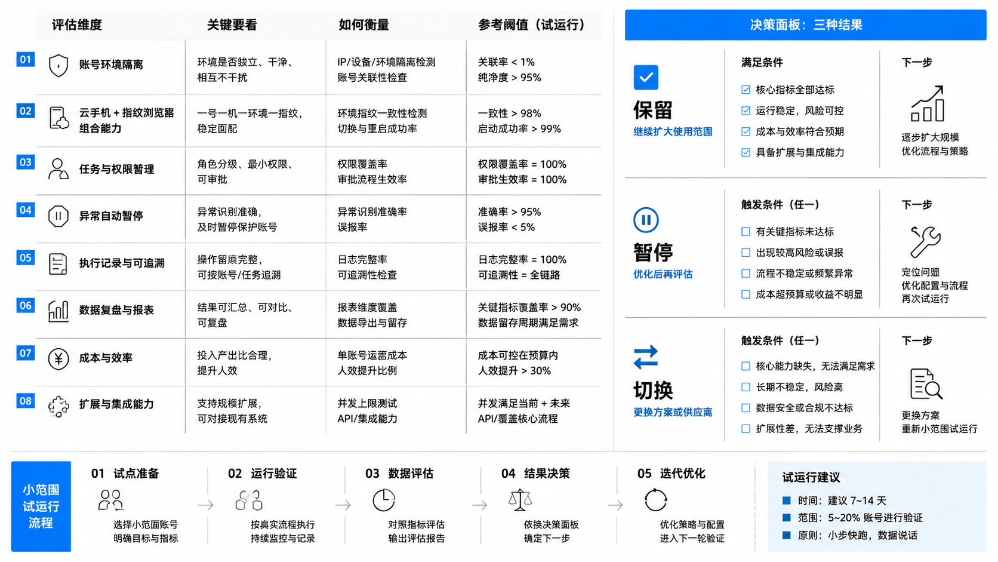This screenshot has height=562, width=998.
Task: Click the shield icon for 账号环境隔离
Action: click(x=58, y=65)
